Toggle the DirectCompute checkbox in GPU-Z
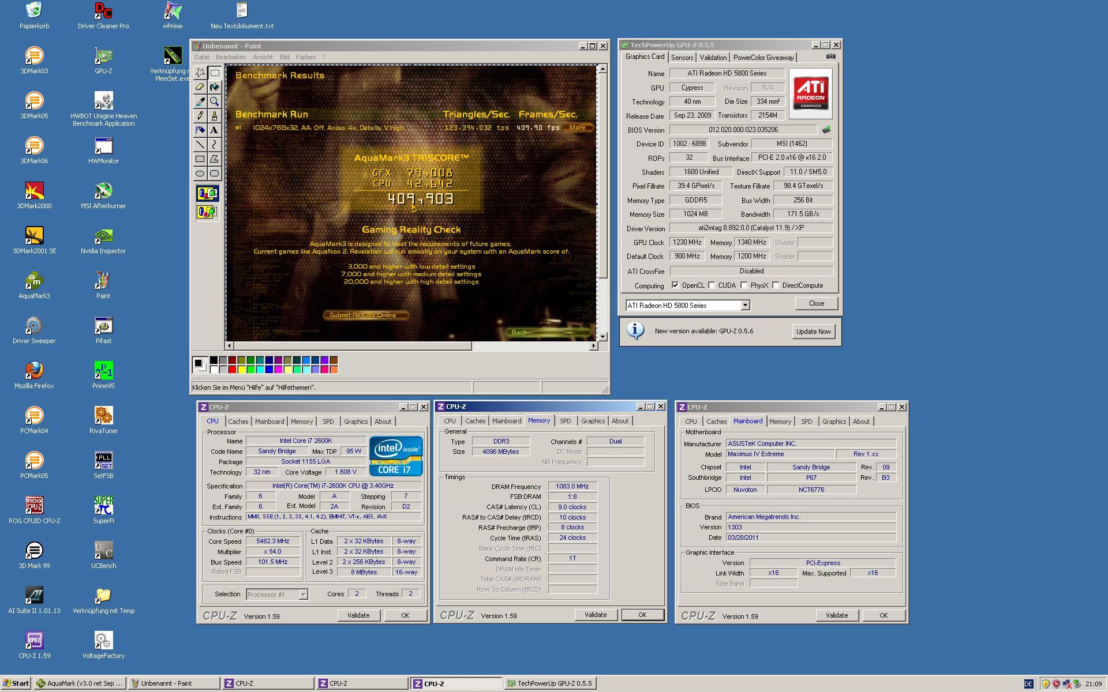Screen dimensions: 1108x692 pyautogui.click(x=776, y=285)
